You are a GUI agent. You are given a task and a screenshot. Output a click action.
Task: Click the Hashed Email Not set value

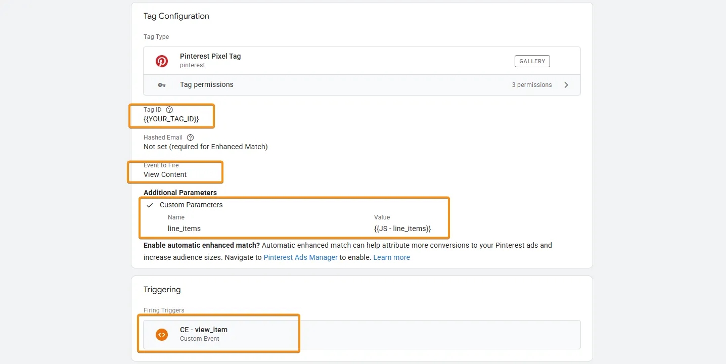206,147
